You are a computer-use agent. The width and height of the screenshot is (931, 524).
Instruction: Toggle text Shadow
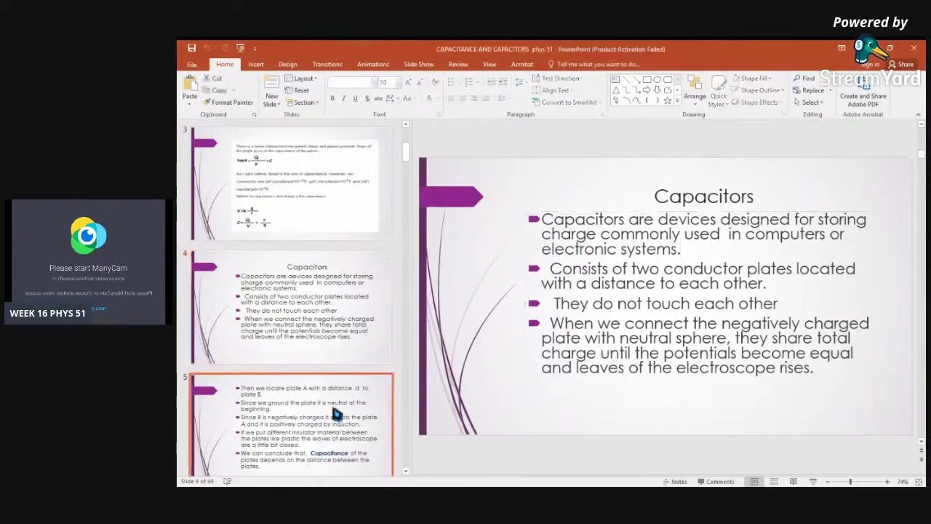pos(367,98)
